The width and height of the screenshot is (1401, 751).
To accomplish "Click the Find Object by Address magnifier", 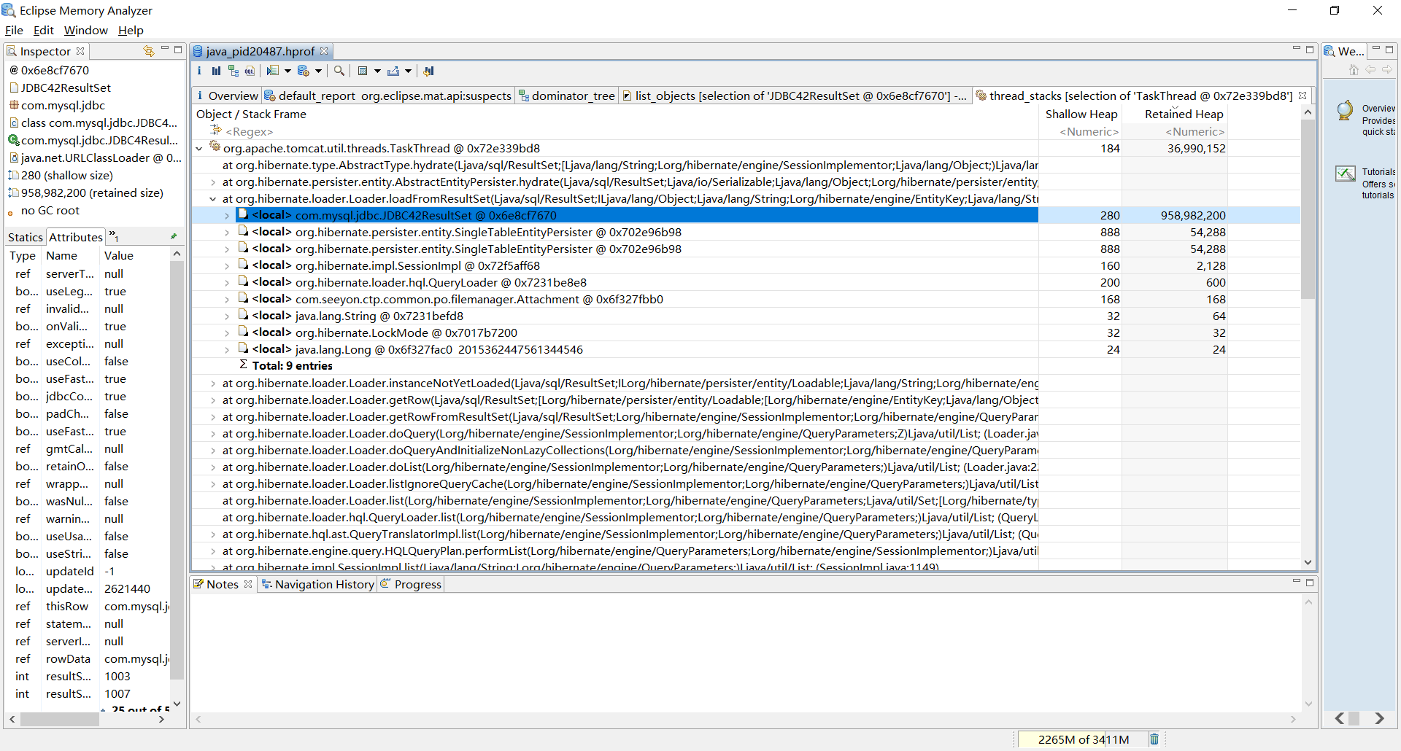I will (x=339, y=71).
